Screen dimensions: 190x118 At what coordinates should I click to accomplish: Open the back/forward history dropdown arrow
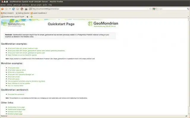coord(10,9)
